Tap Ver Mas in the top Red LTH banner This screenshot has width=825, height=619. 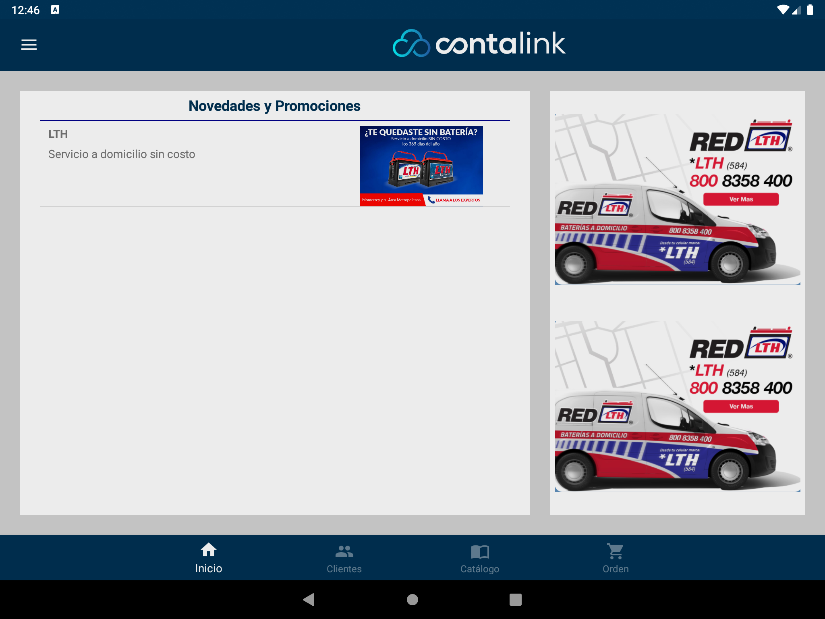(x=741, y=199)
